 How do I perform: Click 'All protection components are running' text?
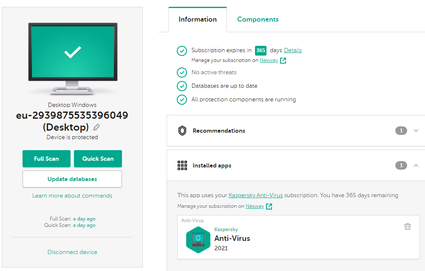pos(244,100)
